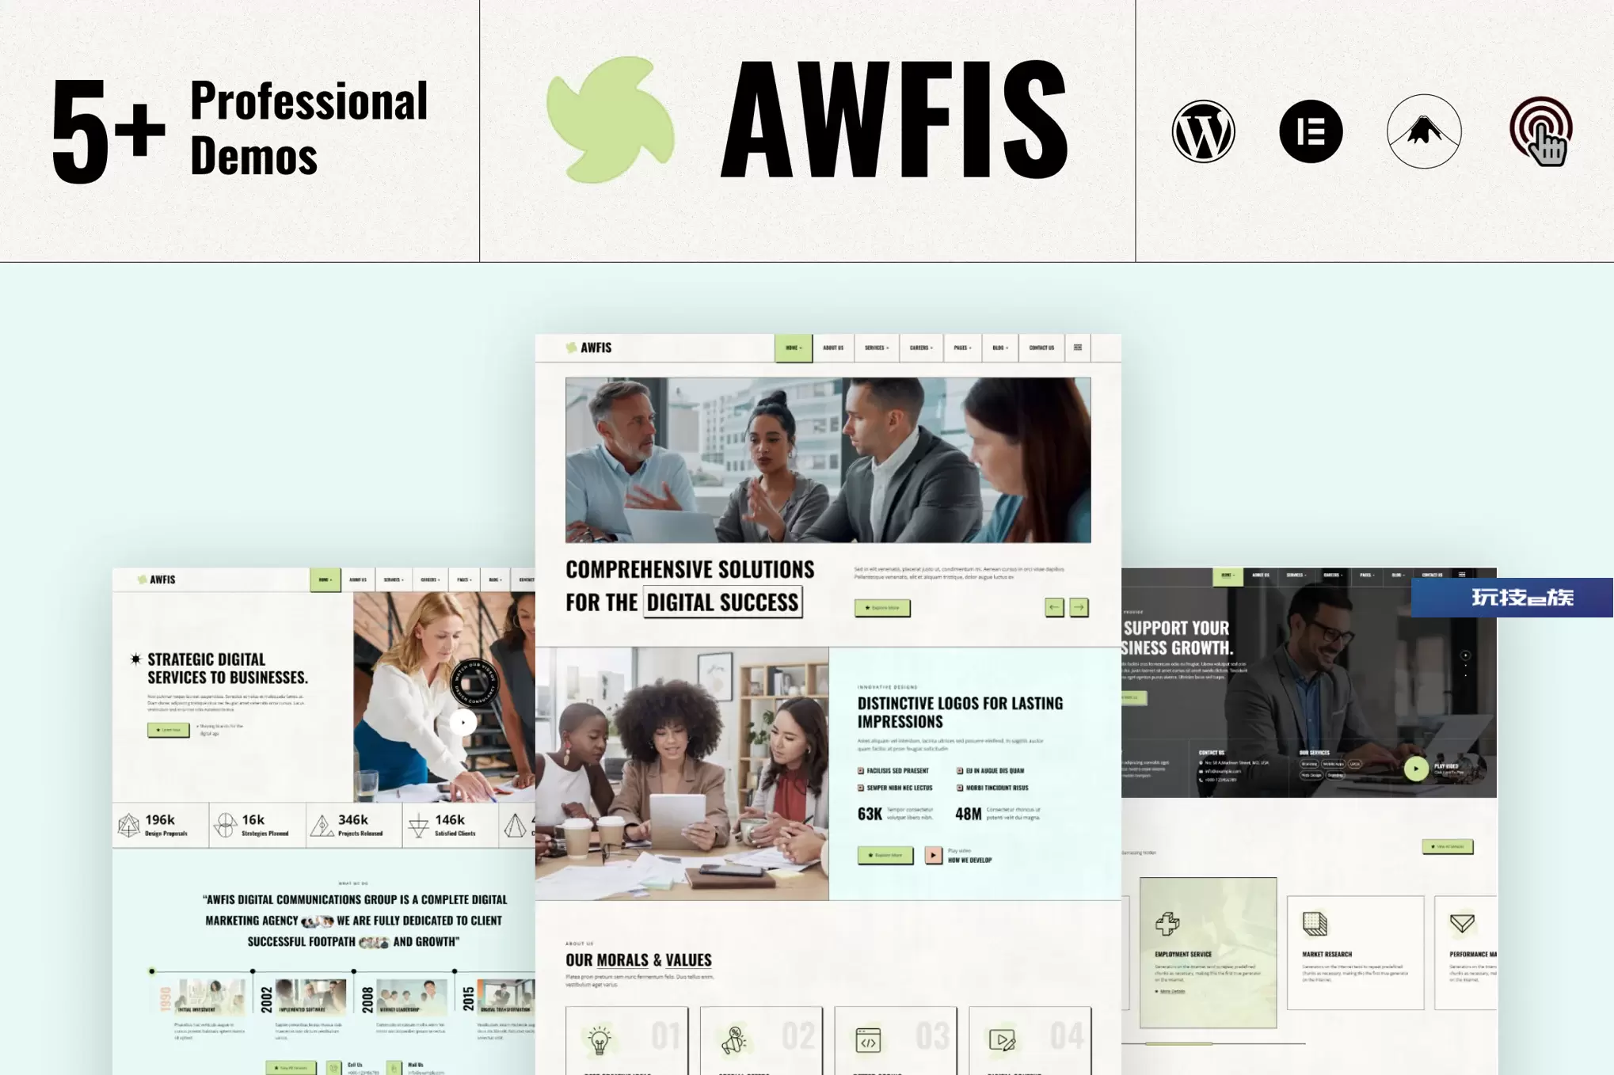
Task: Expand the Home dropdown in left demo nav
Action: (325, 579)
